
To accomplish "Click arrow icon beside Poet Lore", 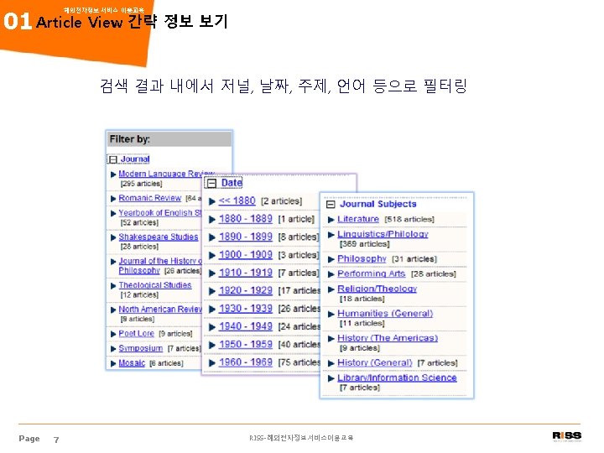I will pyautogui.click(x=113, y=334).
